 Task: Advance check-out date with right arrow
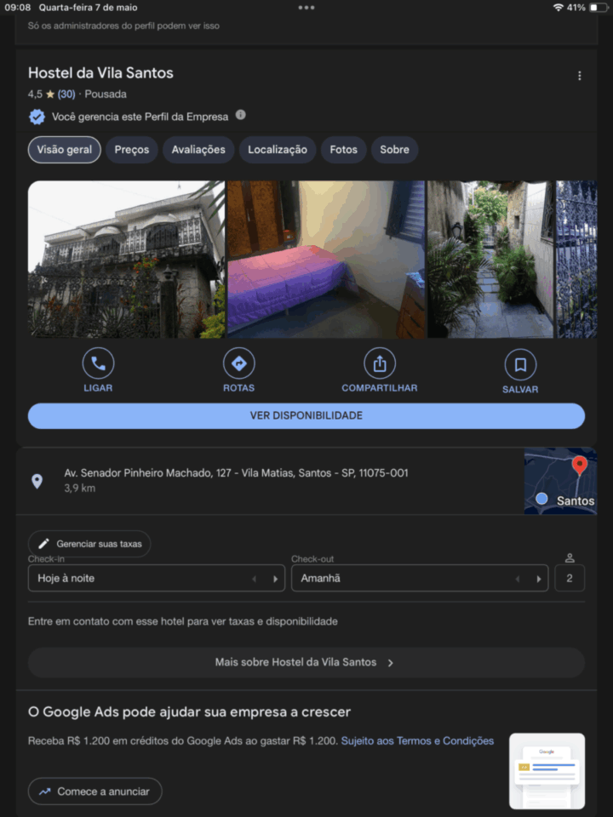538,579
